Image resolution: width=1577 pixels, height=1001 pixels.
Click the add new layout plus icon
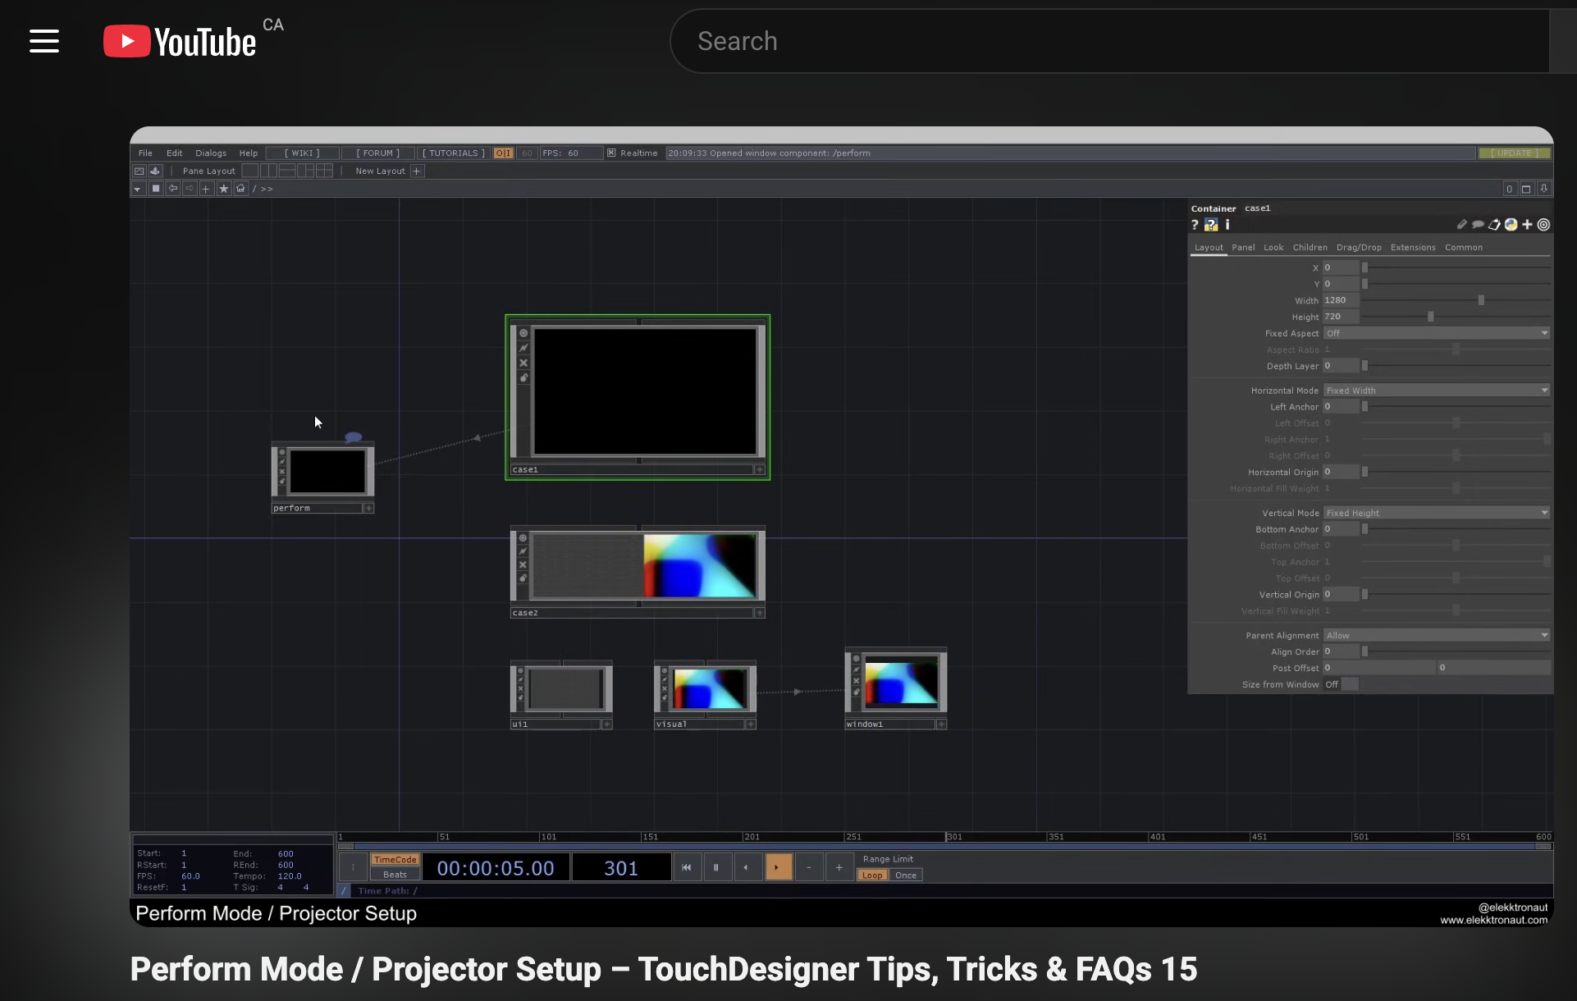click(x=417, y=171)
